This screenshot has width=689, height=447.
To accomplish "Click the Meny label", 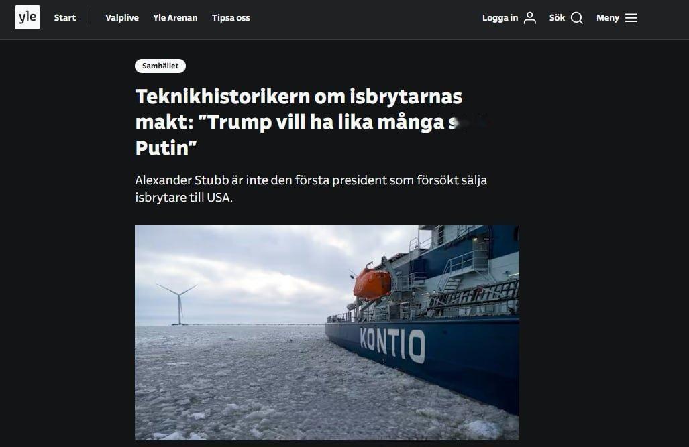I will (x=607, y=18).
